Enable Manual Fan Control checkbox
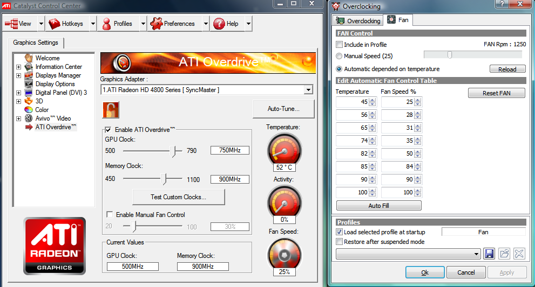535x287 pixels. [110, 215]
